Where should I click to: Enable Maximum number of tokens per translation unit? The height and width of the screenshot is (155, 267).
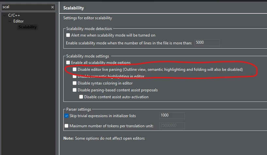click(x=66, y=126)
